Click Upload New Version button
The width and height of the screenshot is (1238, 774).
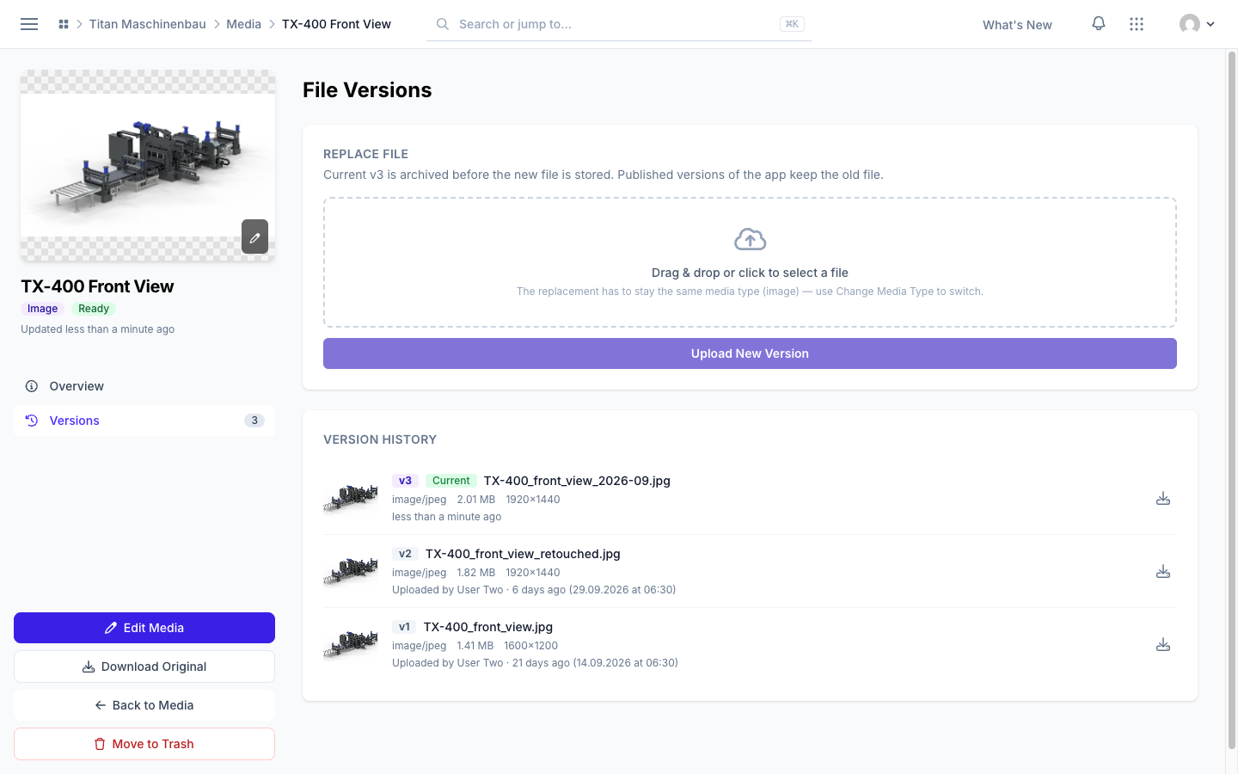click(750, 353)
